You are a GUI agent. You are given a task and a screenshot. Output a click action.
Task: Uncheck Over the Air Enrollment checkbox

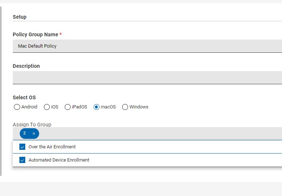pyautogui.click(x=22, y=147)
